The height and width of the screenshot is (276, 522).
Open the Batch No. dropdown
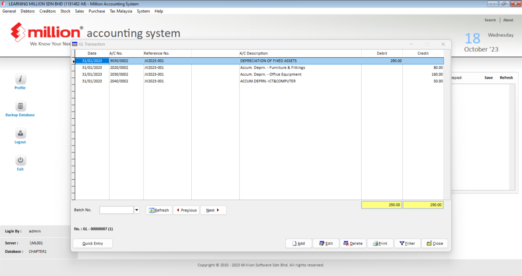pos(137,210)
